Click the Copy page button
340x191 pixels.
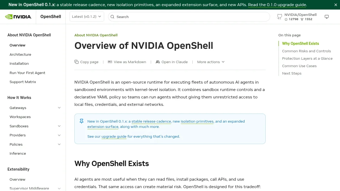(x=87, y=62)
